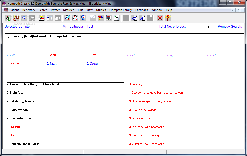Select 'Muttering, low, incoherently'

click(147, 144)
